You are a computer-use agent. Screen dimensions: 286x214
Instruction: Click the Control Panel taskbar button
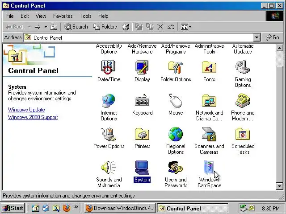click(x=192, y=208)
